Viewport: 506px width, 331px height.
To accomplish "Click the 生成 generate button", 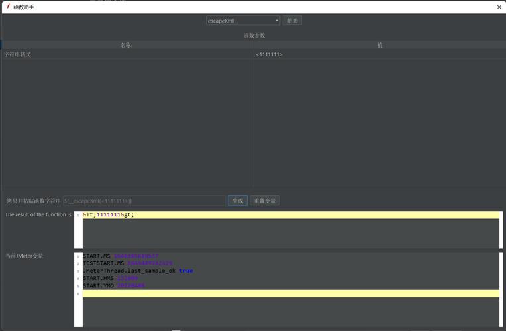I will [x=238, y=201].
